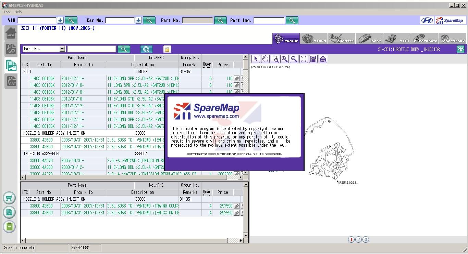The height and width of the screenshot is (254, 468).
Task: Switch to the TRANS tab
Action: pyautogui.click(x=314, y=39)
